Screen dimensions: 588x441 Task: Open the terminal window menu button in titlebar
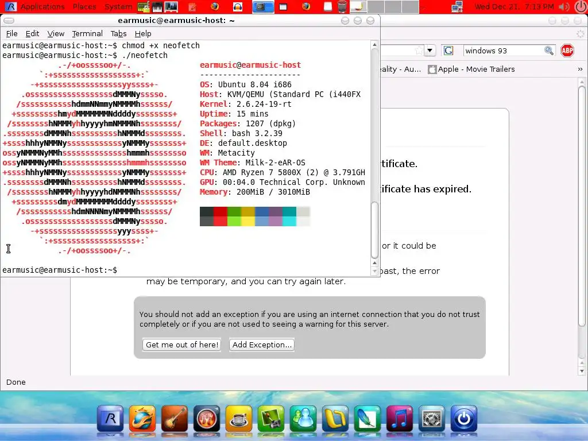coord(9,21)
